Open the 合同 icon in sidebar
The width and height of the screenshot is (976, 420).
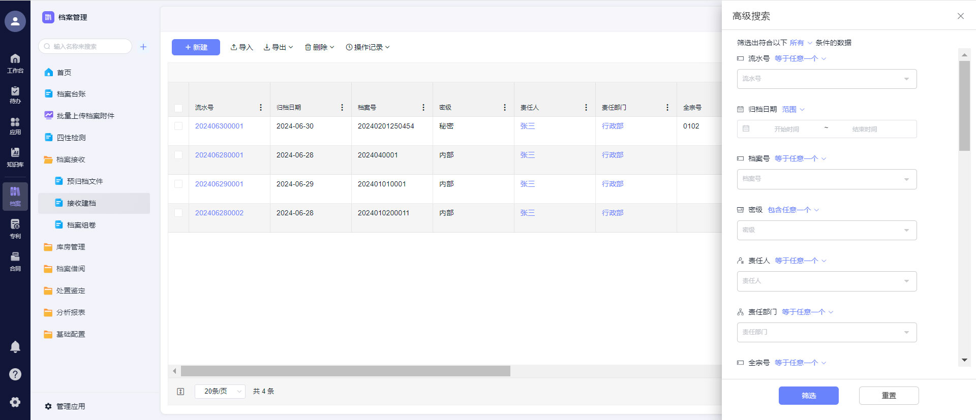coord(15,262)
